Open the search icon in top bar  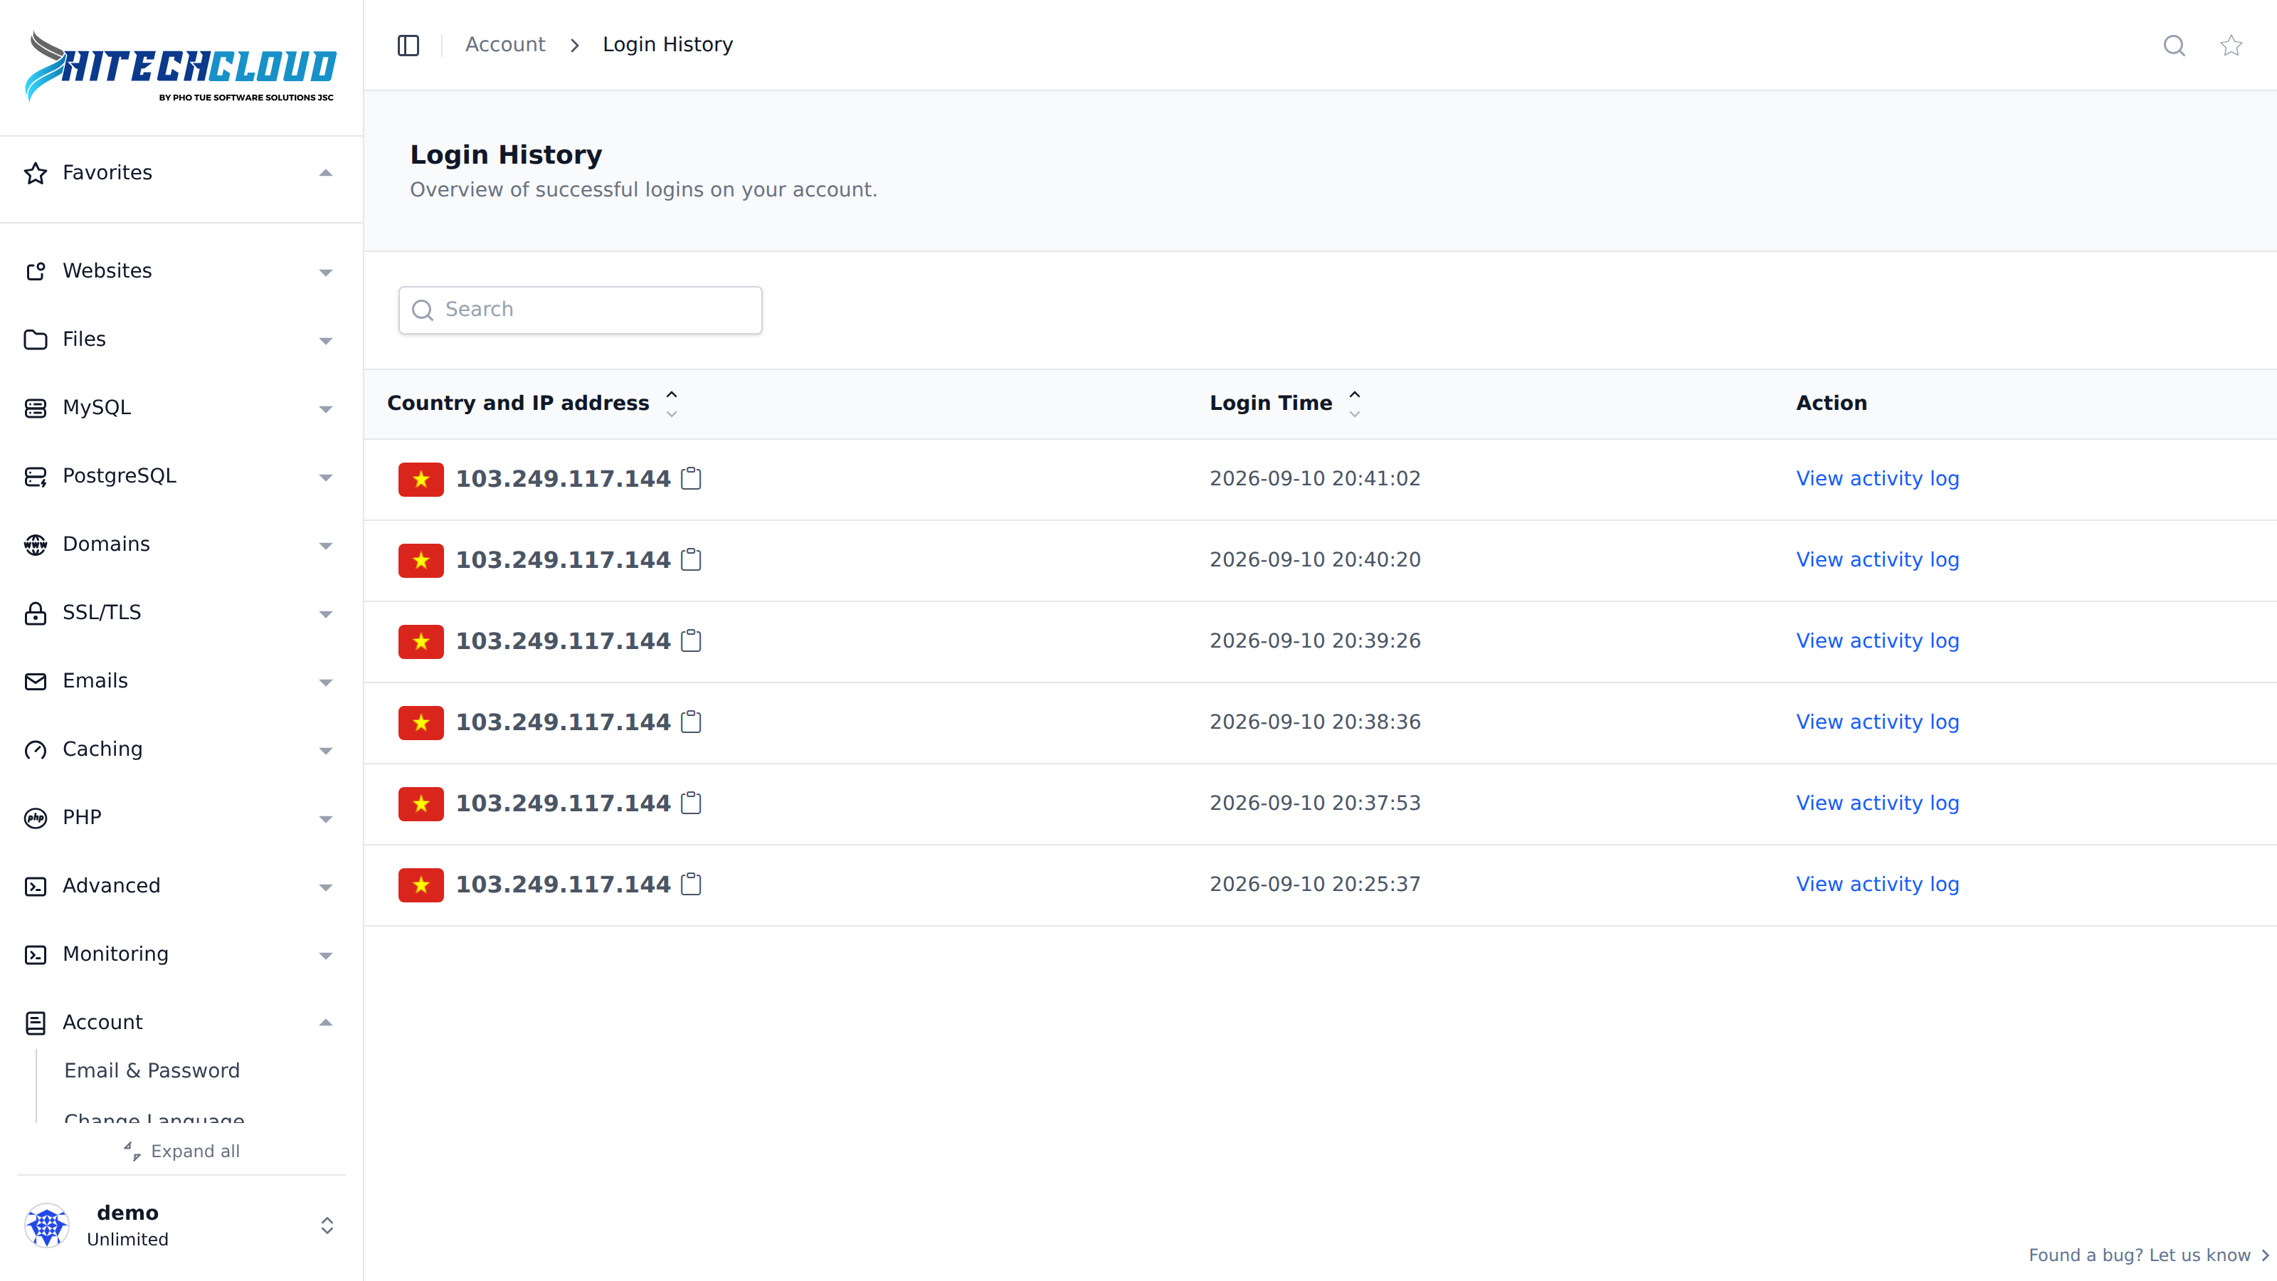(2175, 45)
